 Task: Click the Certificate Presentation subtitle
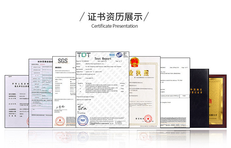point(114,26)
